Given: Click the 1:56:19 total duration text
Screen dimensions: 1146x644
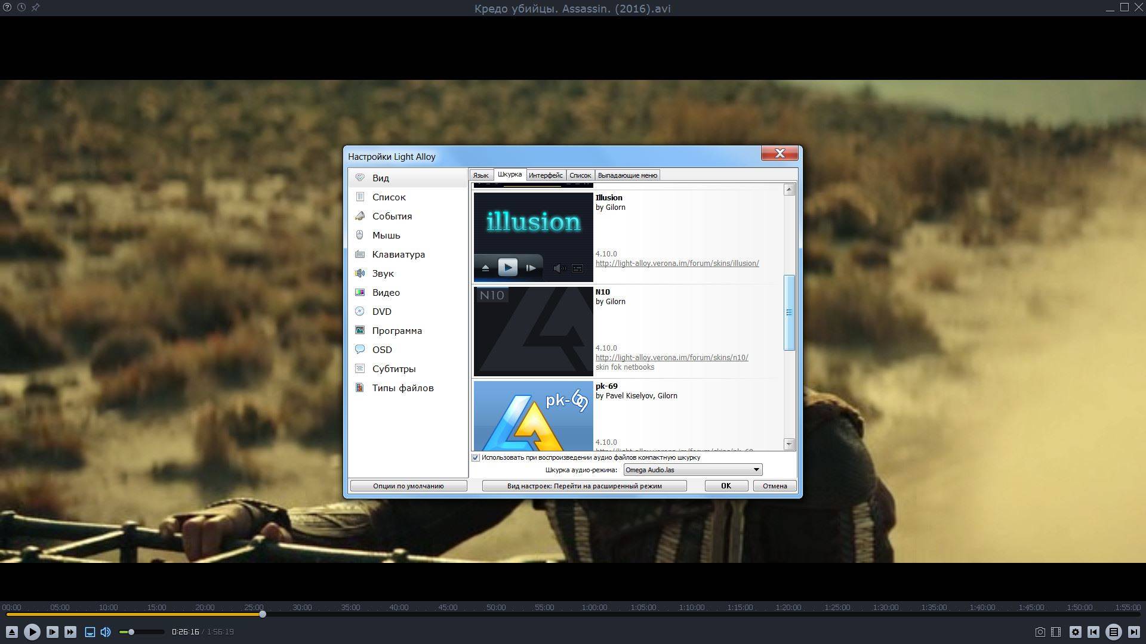Looking at the screenshot, I should [220, 632].
